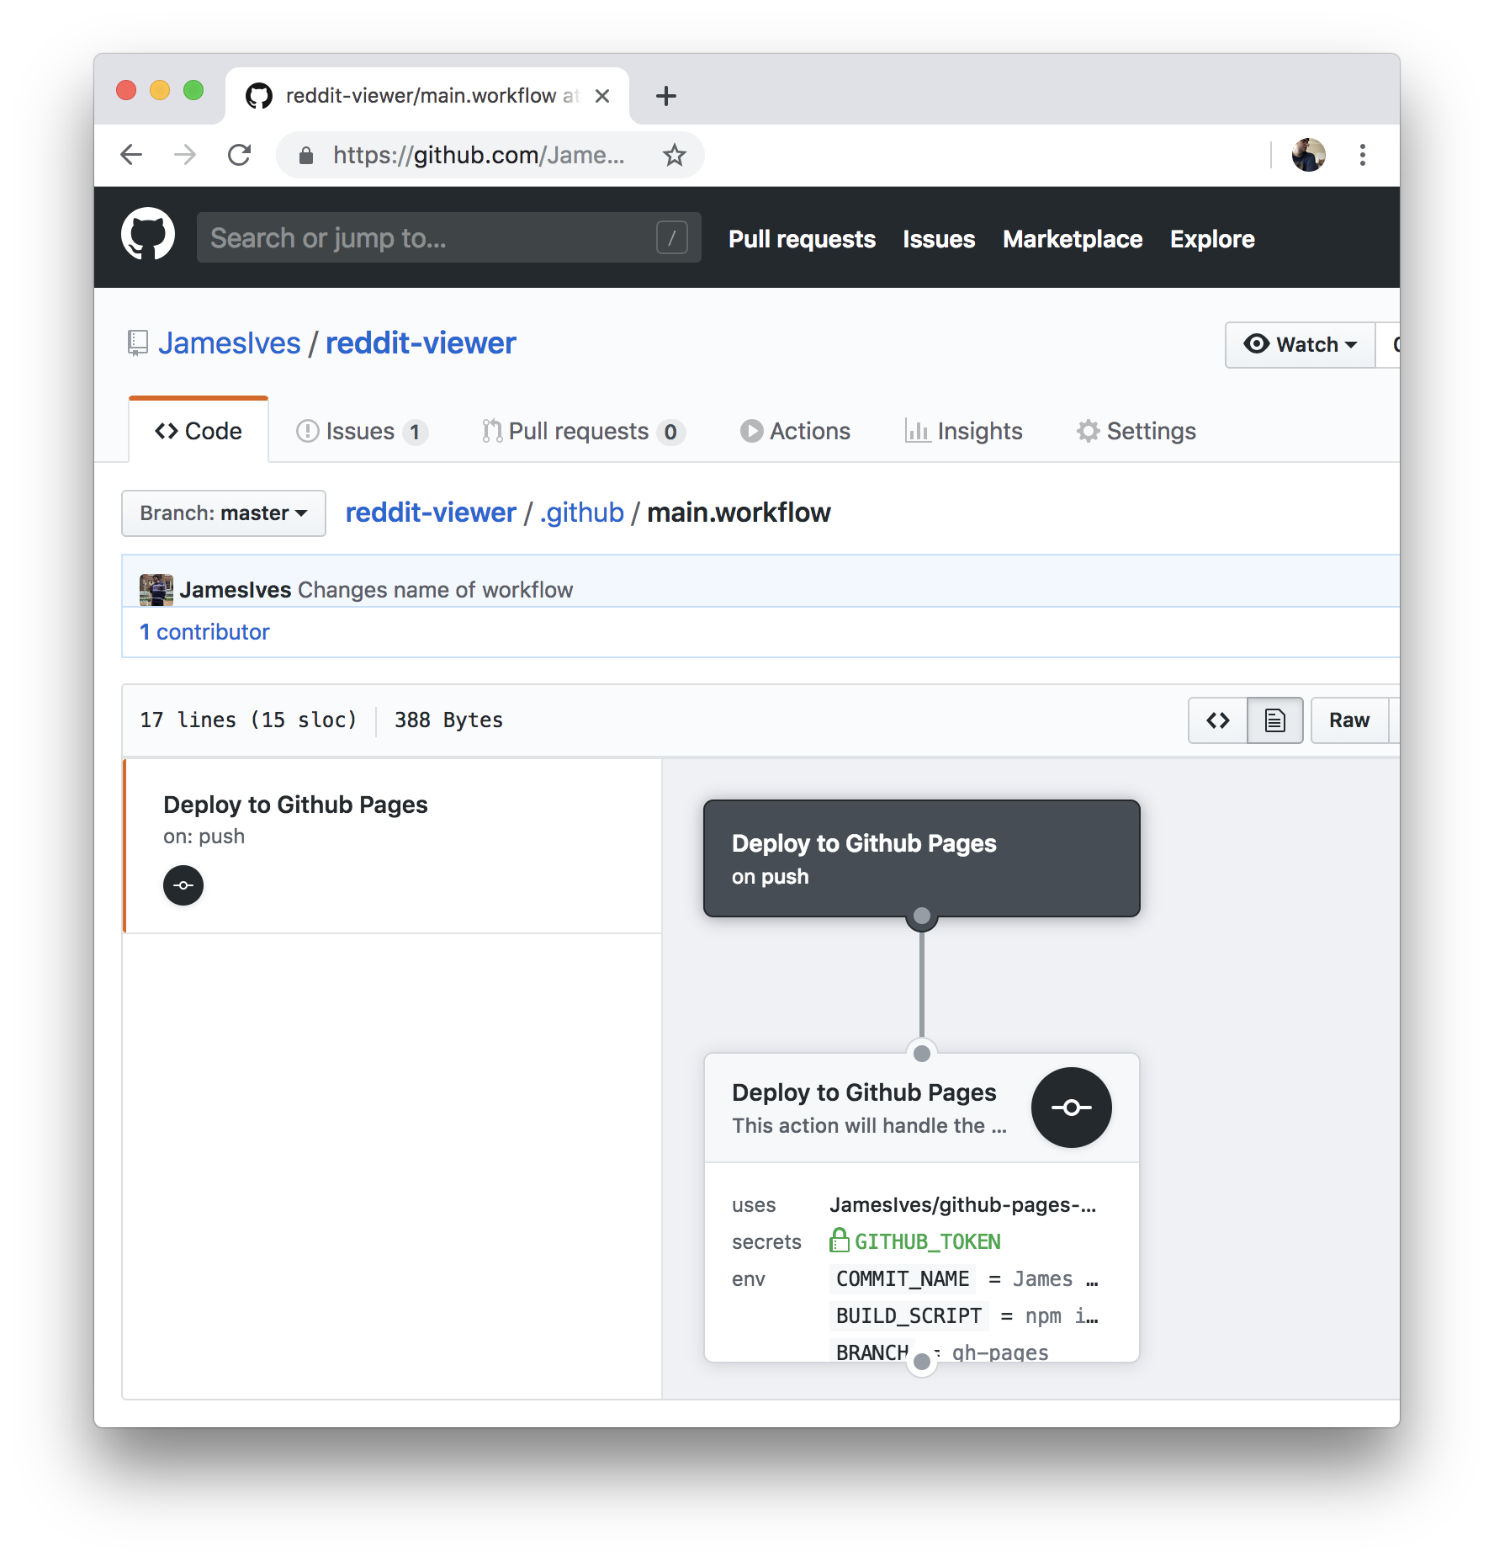Click the 388 Bytes file size text
Viewport: 1494px width, 1562px height.
click(448, 720)
